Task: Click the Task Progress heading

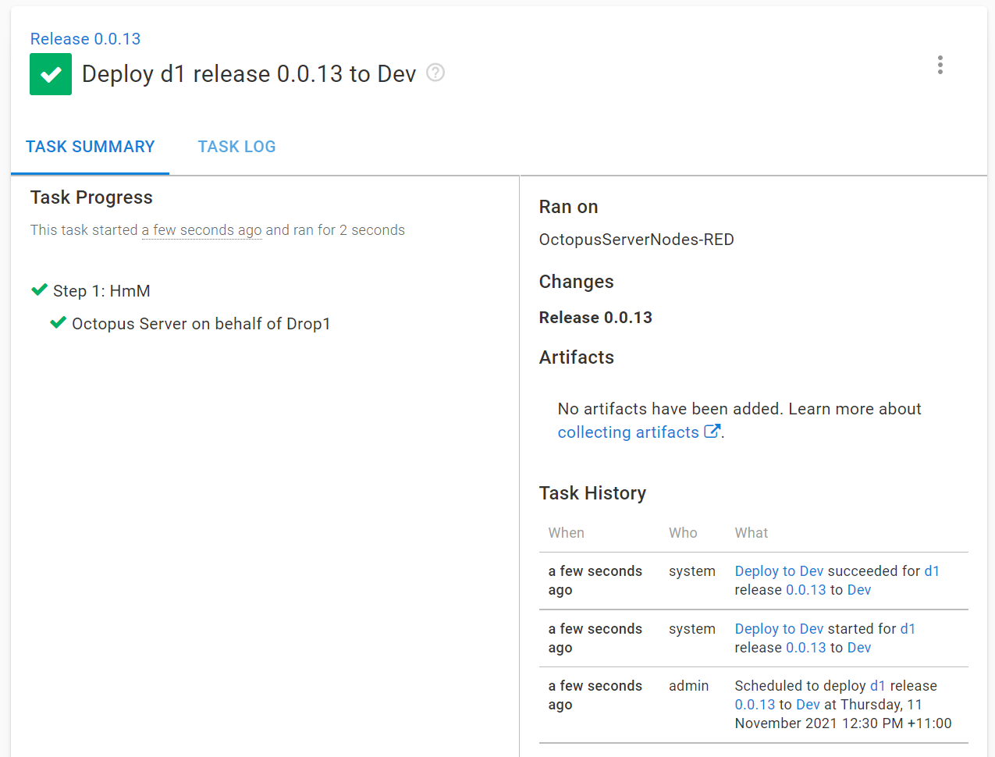Action: pyautogui.click(x=91, y=197)
